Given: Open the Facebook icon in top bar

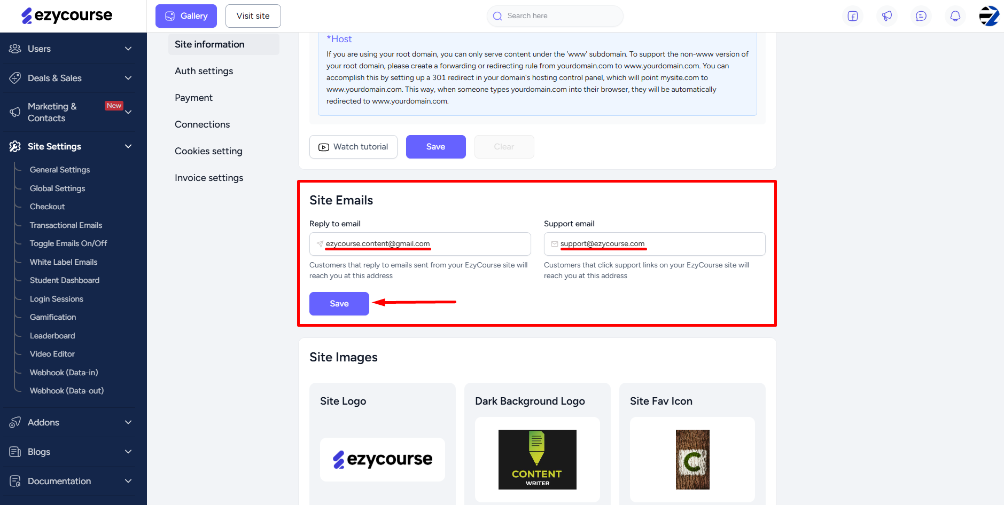Looking at the screenshot, I should click(x=853, y=16).
